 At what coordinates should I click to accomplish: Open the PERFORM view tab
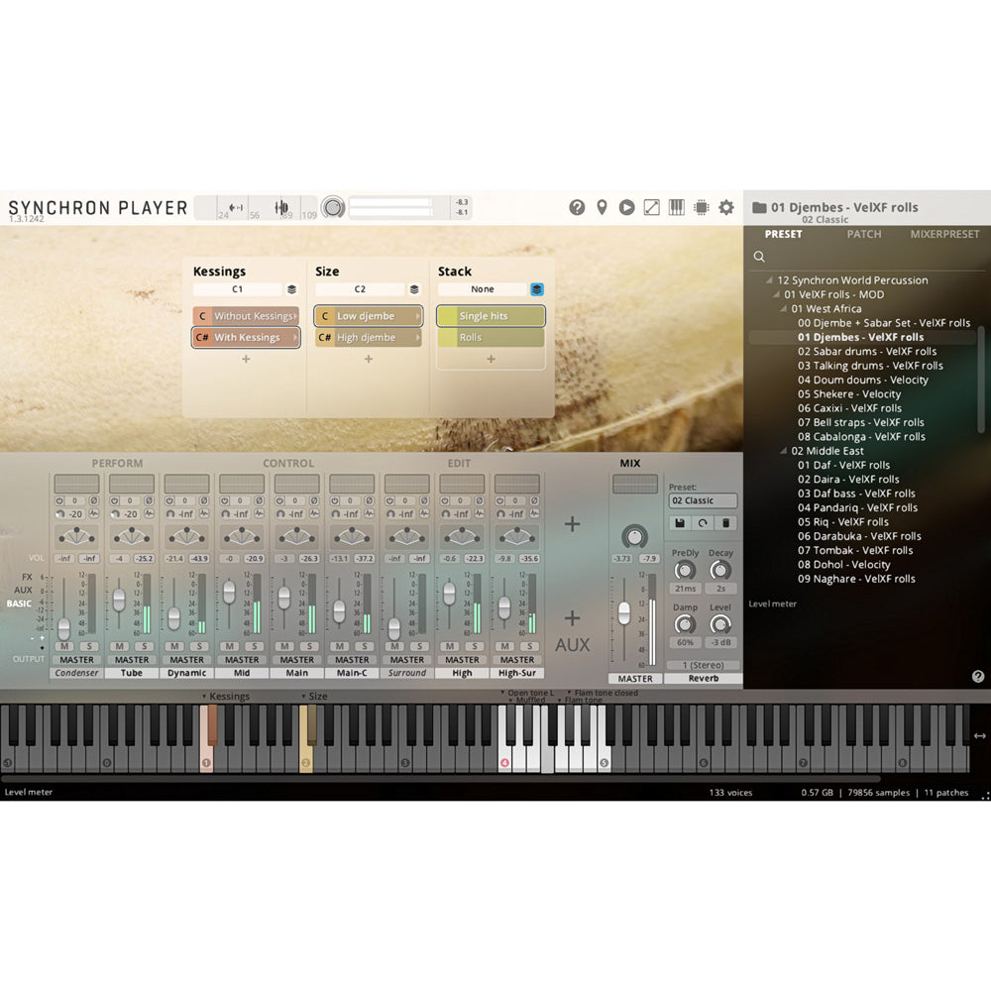click(x=117, y=463)
